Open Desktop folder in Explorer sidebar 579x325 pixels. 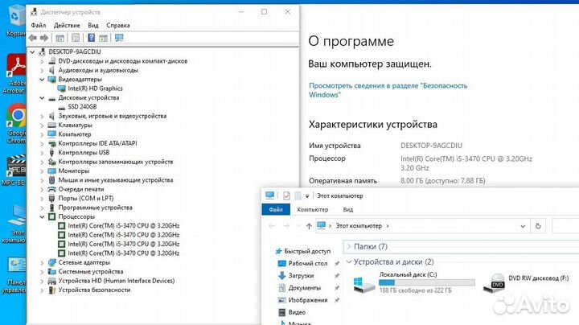pos(307,263)
